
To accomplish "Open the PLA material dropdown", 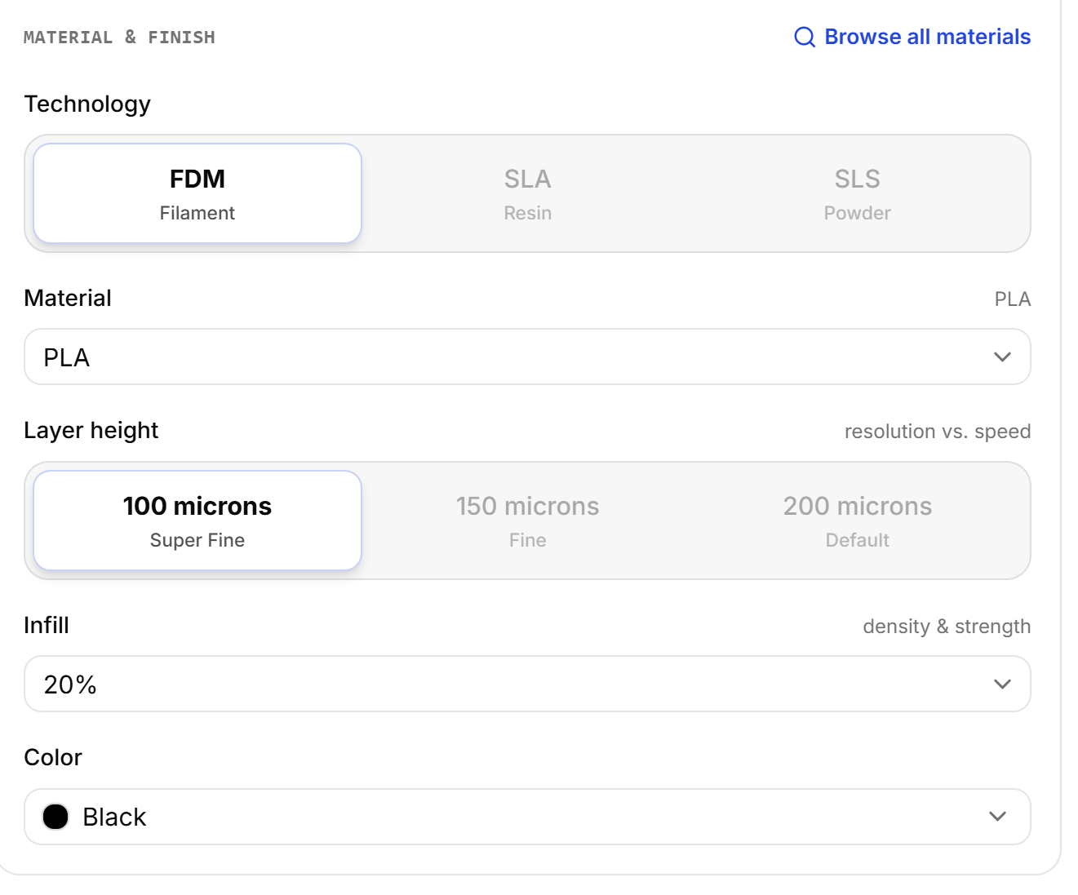I will [527, 357].
